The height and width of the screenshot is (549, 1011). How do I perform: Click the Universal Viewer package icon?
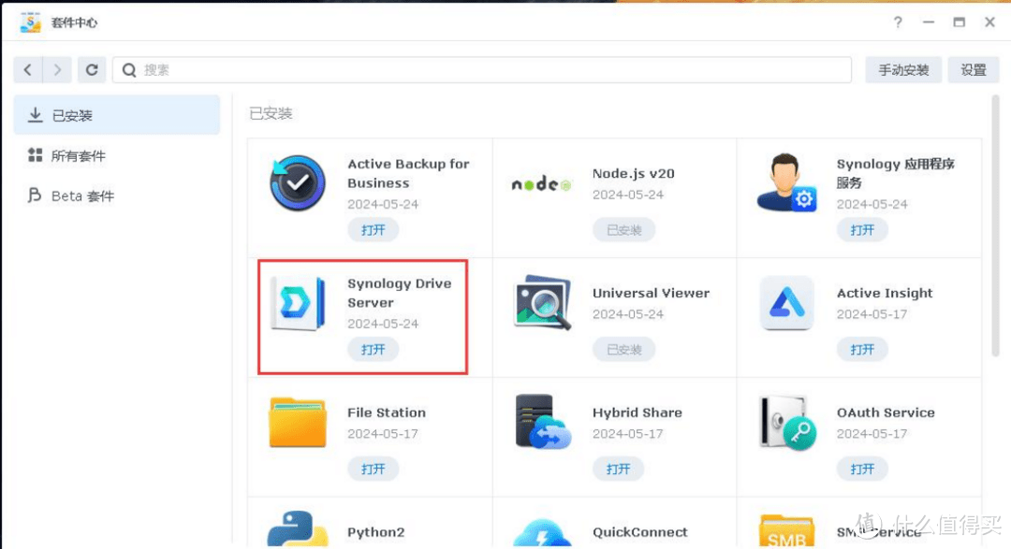[x=541, y=303]
